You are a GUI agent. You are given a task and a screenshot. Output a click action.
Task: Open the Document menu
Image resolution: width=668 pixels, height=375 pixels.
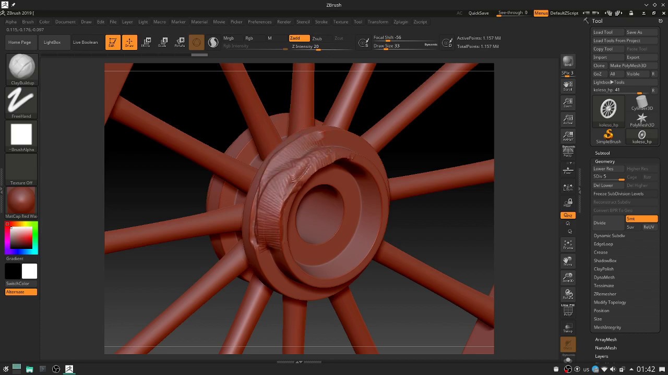pos(65,22)
